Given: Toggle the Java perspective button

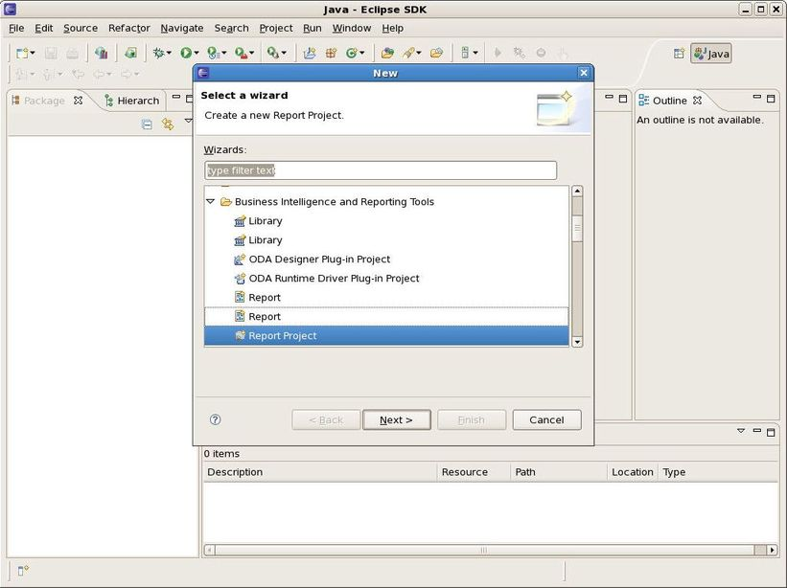Looking at the screenshot, I should pyautogui.click(x=711, y=53).
